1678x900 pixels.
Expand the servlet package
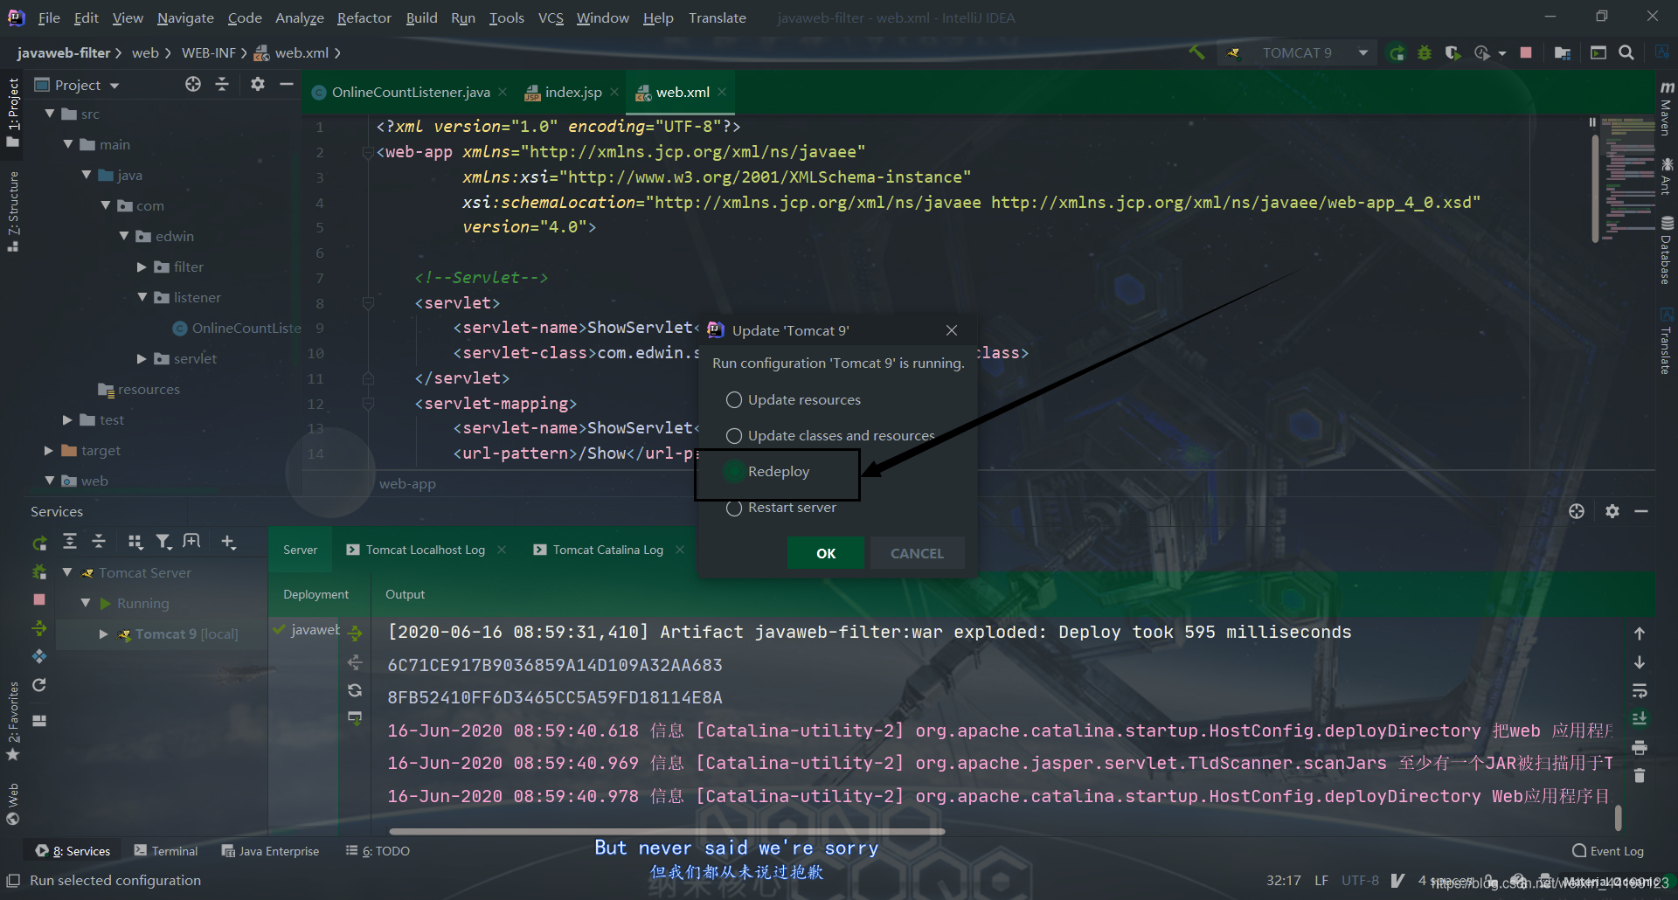coord(142,358)
